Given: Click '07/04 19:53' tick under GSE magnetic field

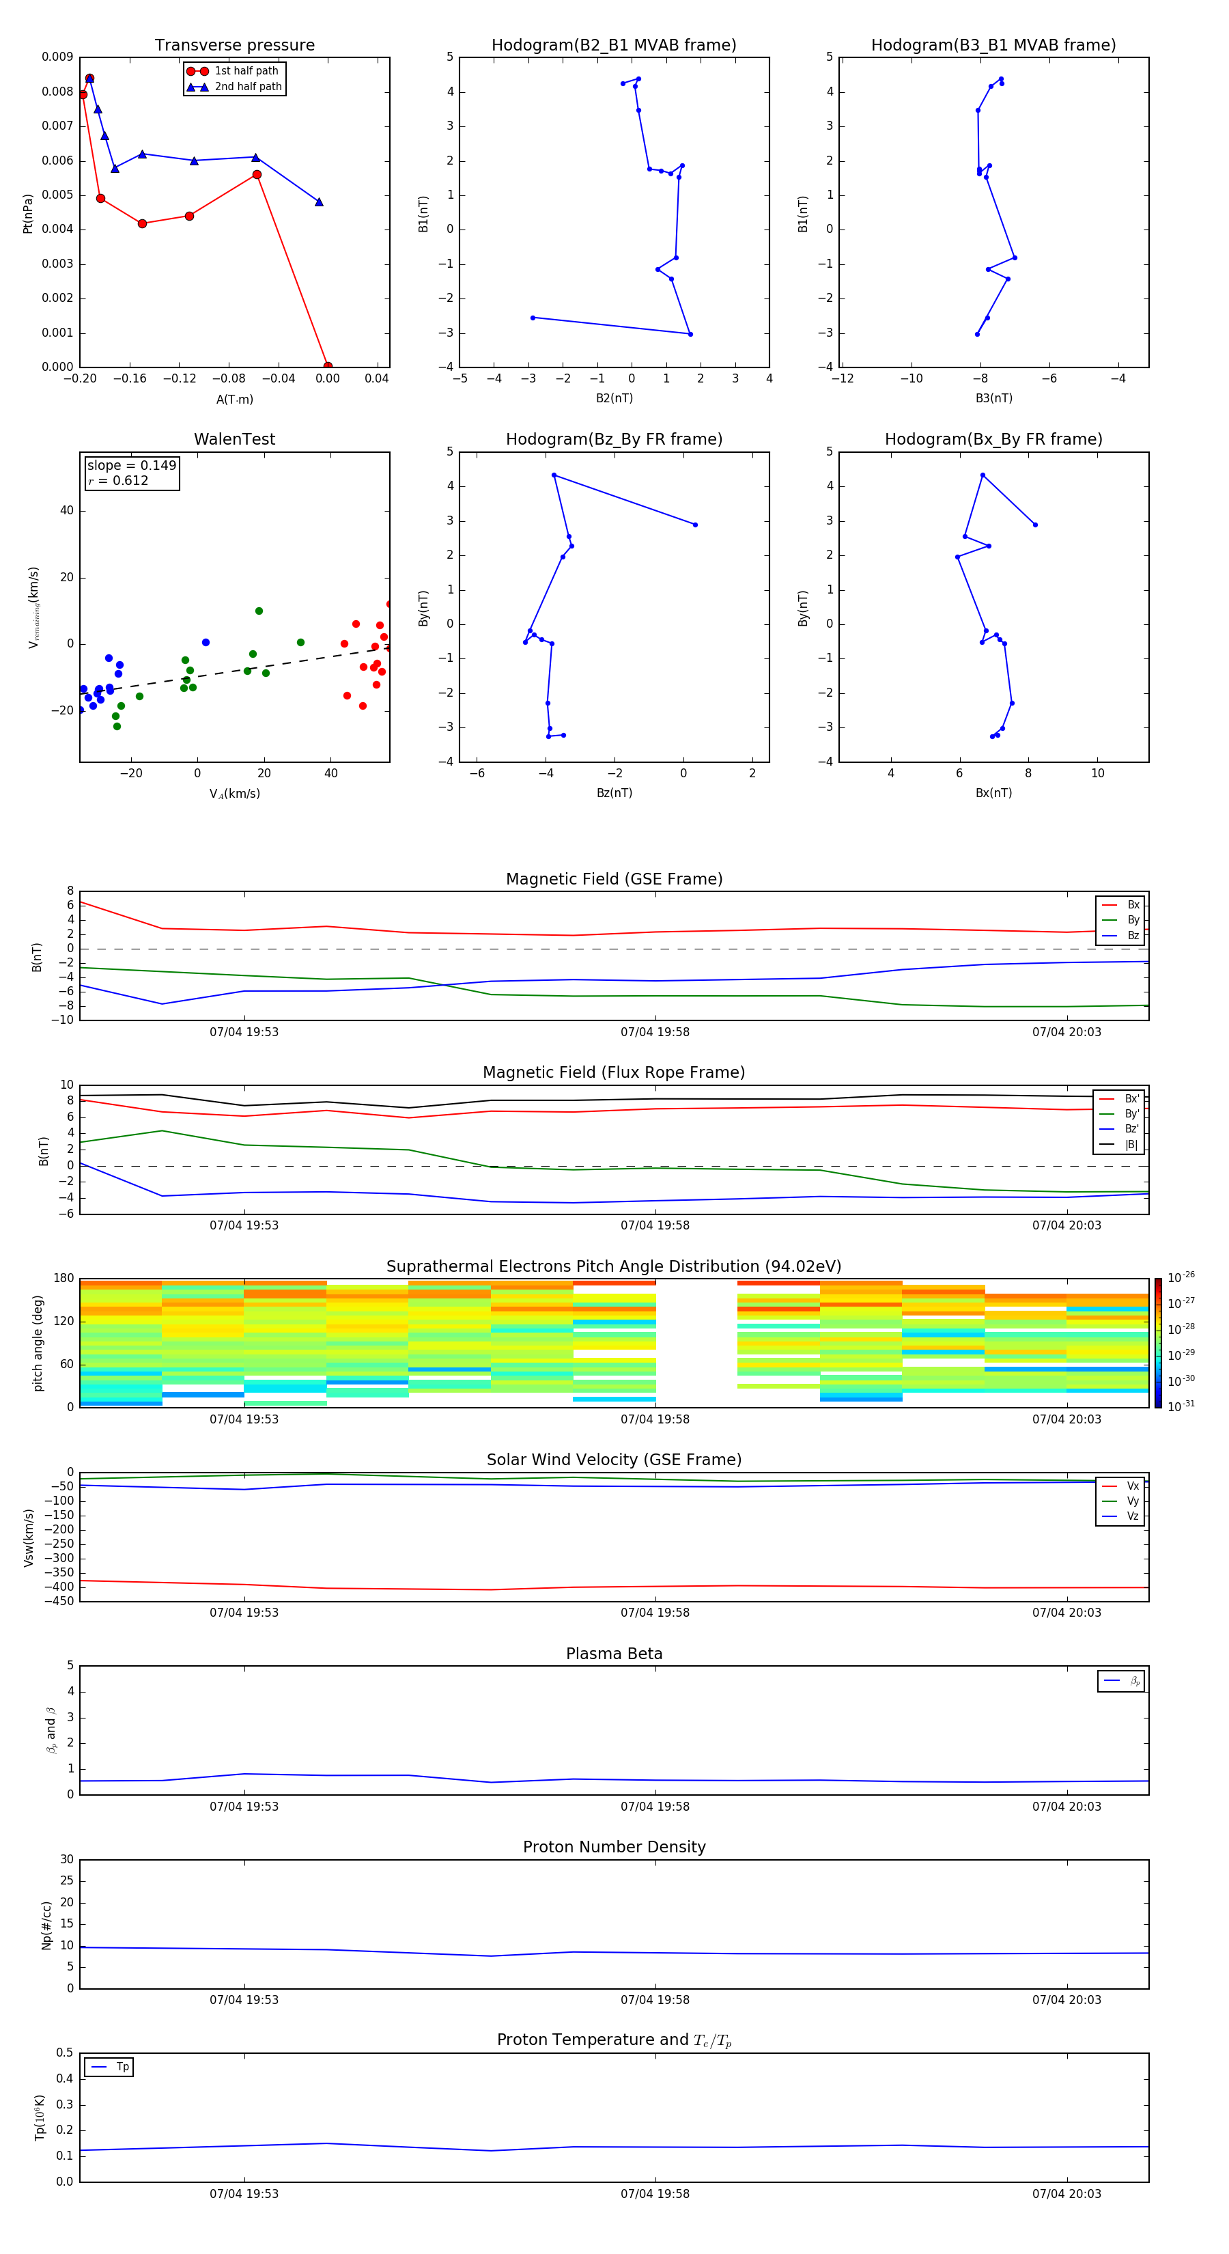Looking at the screenshot, I should coord(244,1031).
